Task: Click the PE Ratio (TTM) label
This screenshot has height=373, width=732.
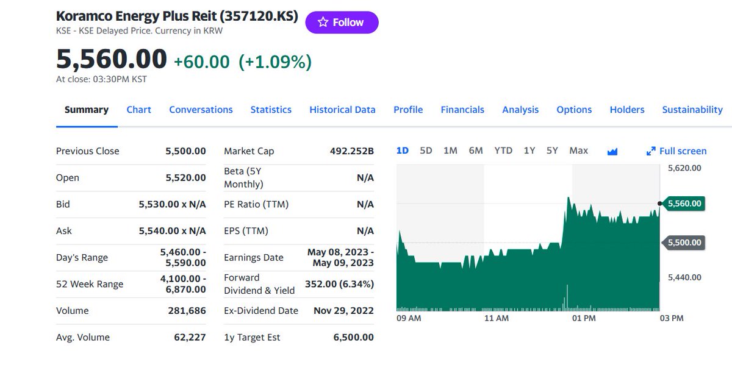Action: [256, 204]
